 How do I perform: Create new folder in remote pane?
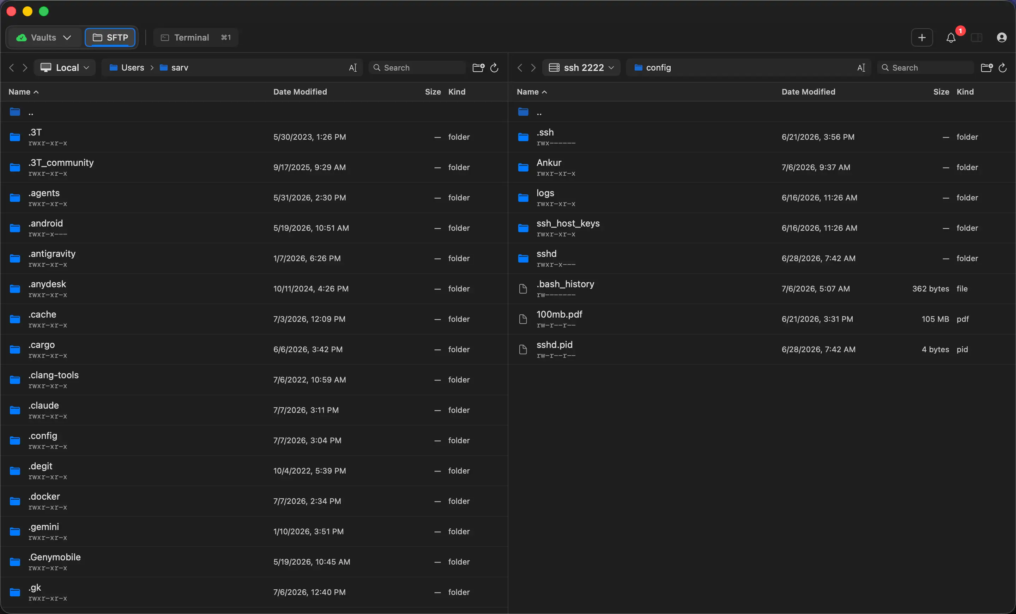click(x=986, y=68)
